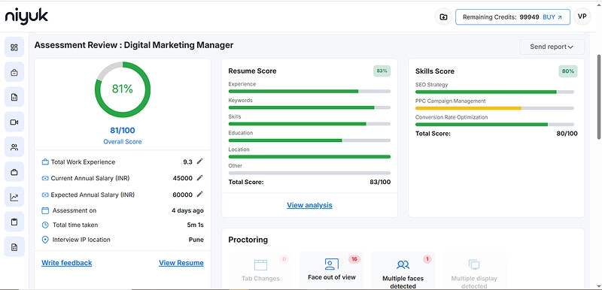Click the Overall Score label
The height and width of the screenshot is (290, 602).
coord(123,142)
